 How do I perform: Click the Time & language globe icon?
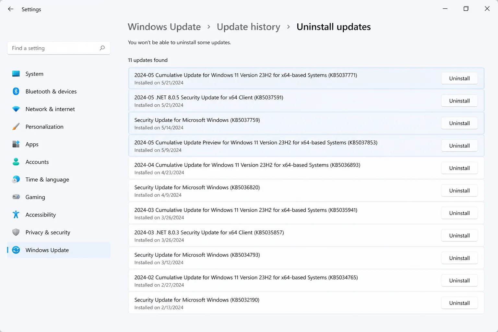point(16,179)
